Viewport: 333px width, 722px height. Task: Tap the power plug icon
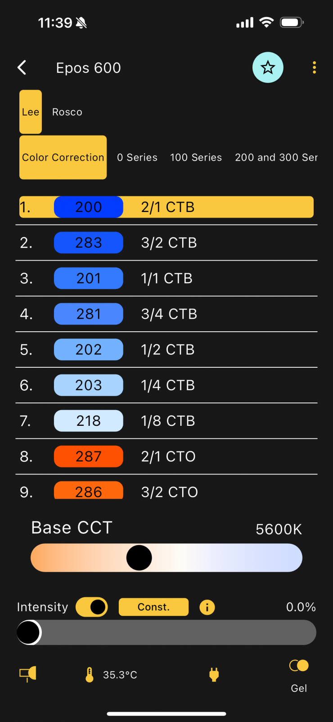(x=214, y=674)
